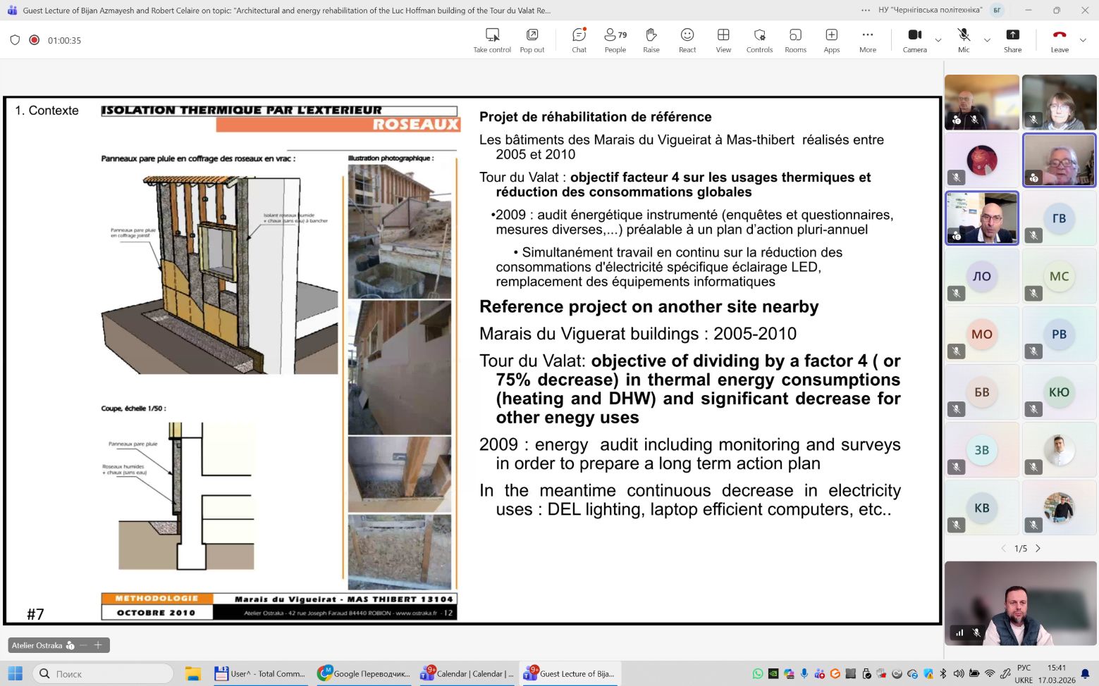Open the More actions menu
This screenshot has height=686, width=1099.
click(x=868, y=40)
